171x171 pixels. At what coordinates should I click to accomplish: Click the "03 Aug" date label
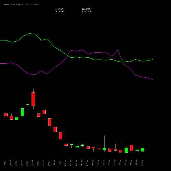coord(65,163)
